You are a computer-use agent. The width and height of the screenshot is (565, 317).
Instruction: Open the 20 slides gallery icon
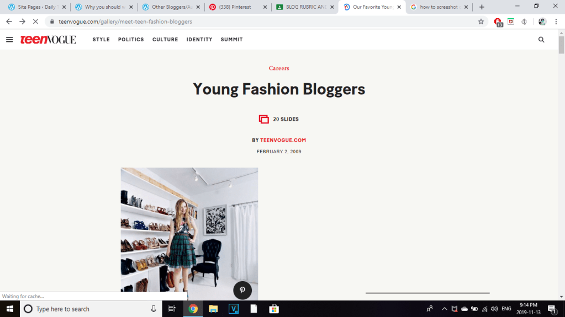point(263,119)
